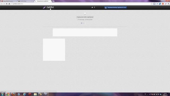
Task: Close the Screenshot by Lightshot tab
Action: 50,1
